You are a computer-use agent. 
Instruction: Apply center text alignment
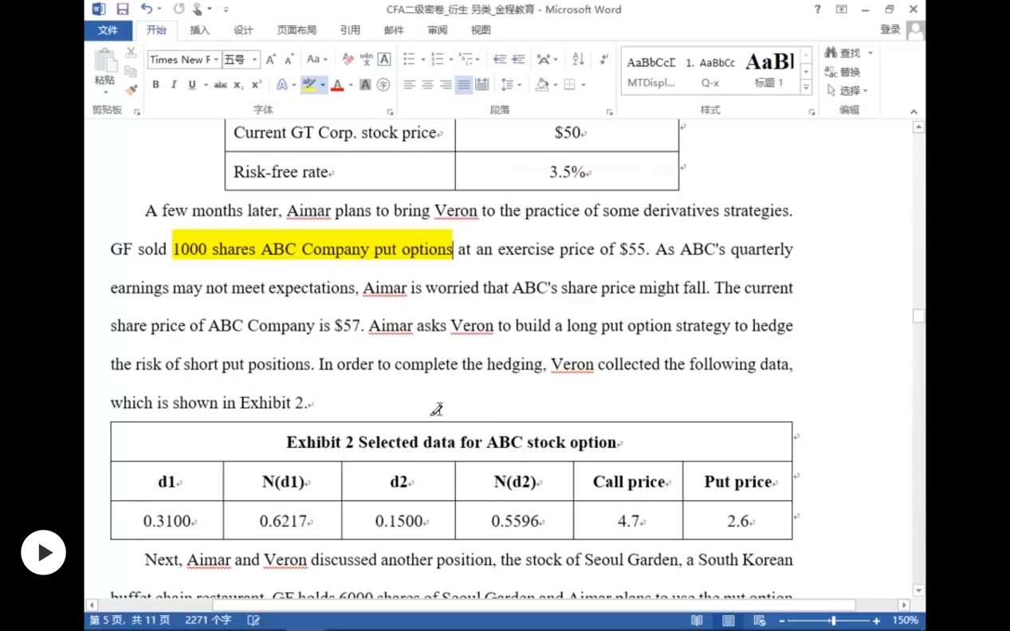[x=427, y=84]
